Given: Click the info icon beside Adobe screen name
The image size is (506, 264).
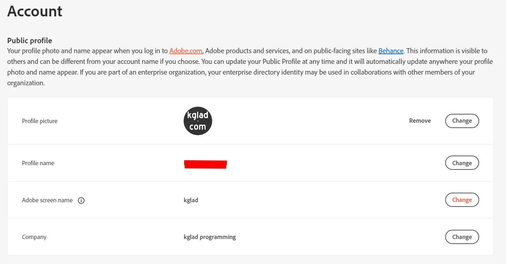Looking at the screenshot, I should [81, 200].
